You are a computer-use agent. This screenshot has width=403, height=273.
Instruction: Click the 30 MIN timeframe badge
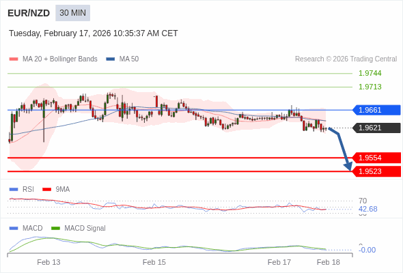[72, 13]
